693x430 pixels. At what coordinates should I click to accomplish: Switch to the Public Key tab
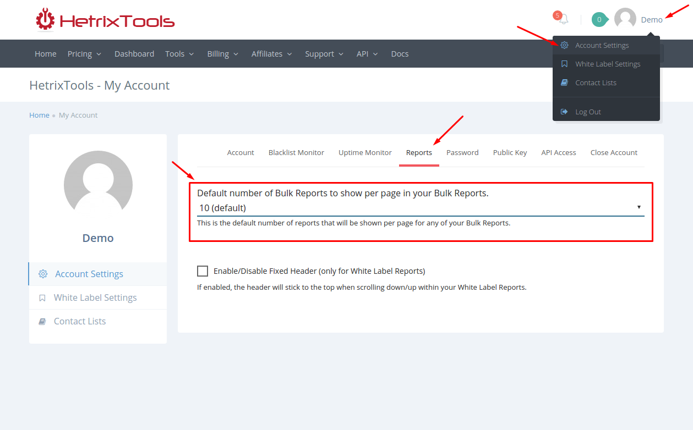(x=510, y=152)
